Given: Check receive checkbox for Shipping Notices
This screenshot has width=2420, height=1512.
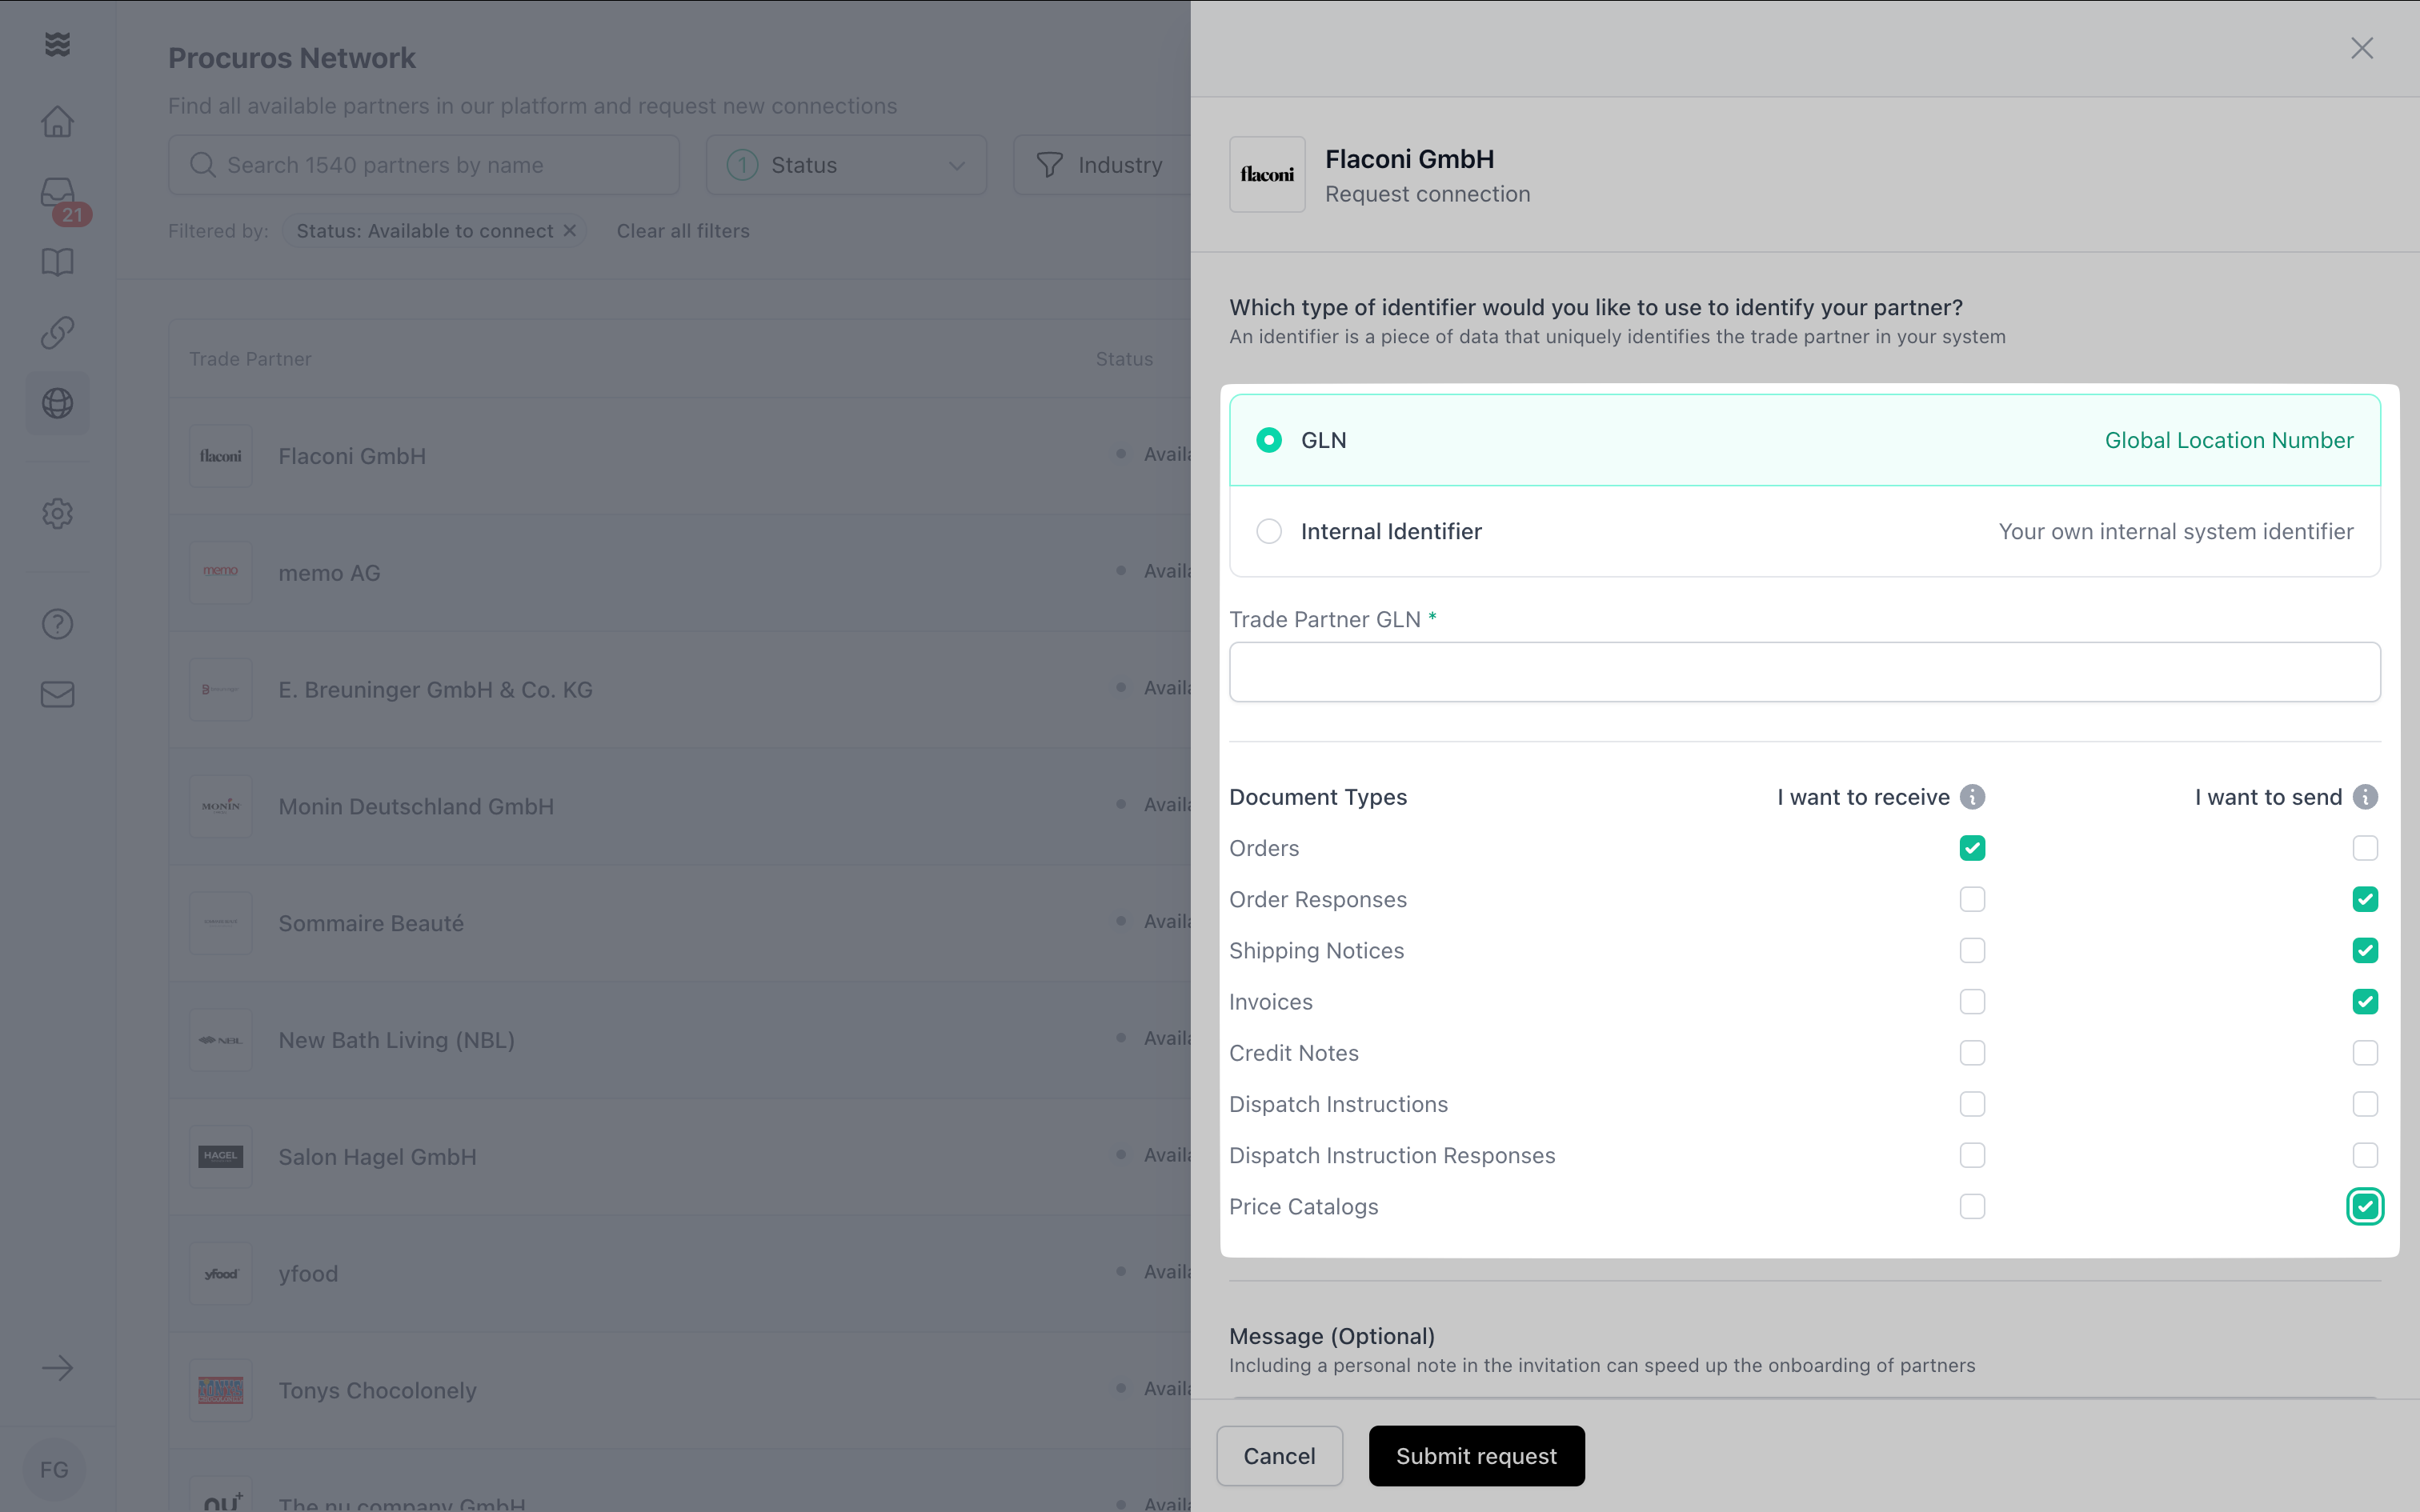Looking at the screenshot, I should (1972, 950).
